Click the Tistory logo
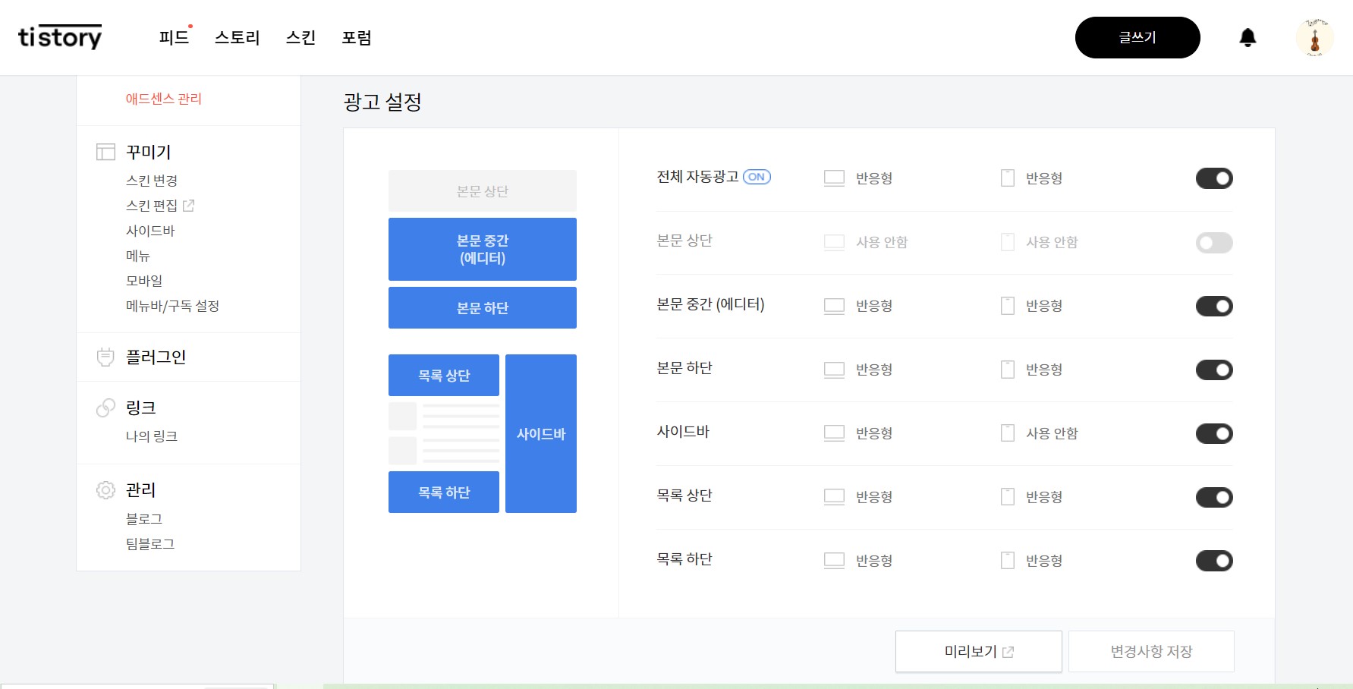The height and width of the screenshot is (689, 1353). click(59, 36)
